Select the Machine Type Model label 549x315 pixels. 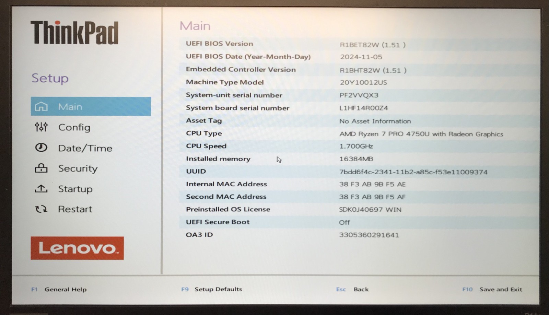[225, 82]
